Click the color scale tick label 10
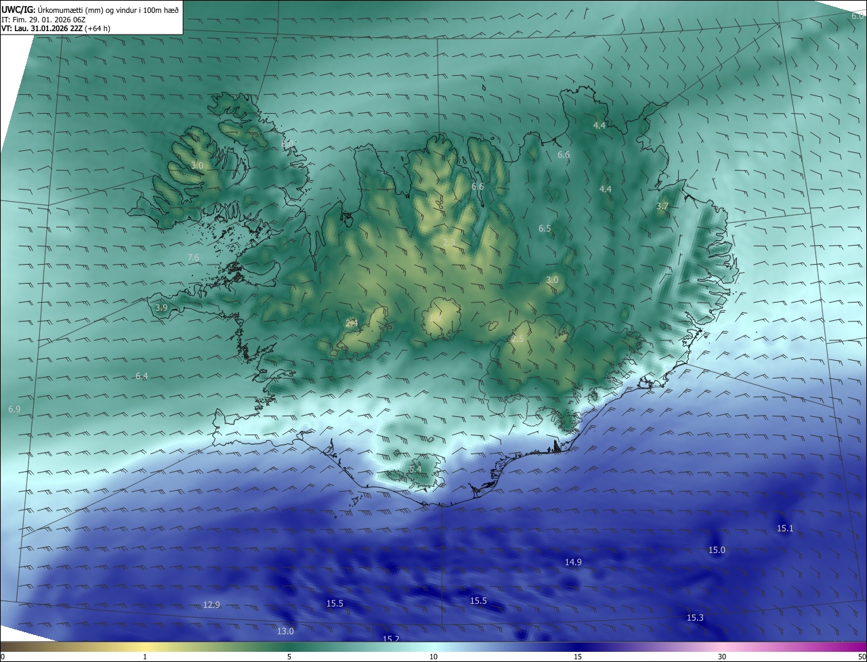Viewport: 867px width, 662px height. point(433,657)
